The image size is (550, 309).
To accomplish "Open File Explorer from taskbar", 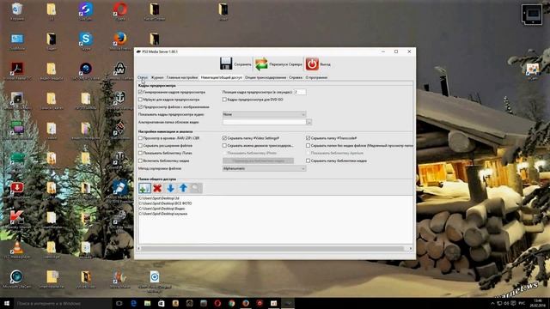I will (147, 303).
